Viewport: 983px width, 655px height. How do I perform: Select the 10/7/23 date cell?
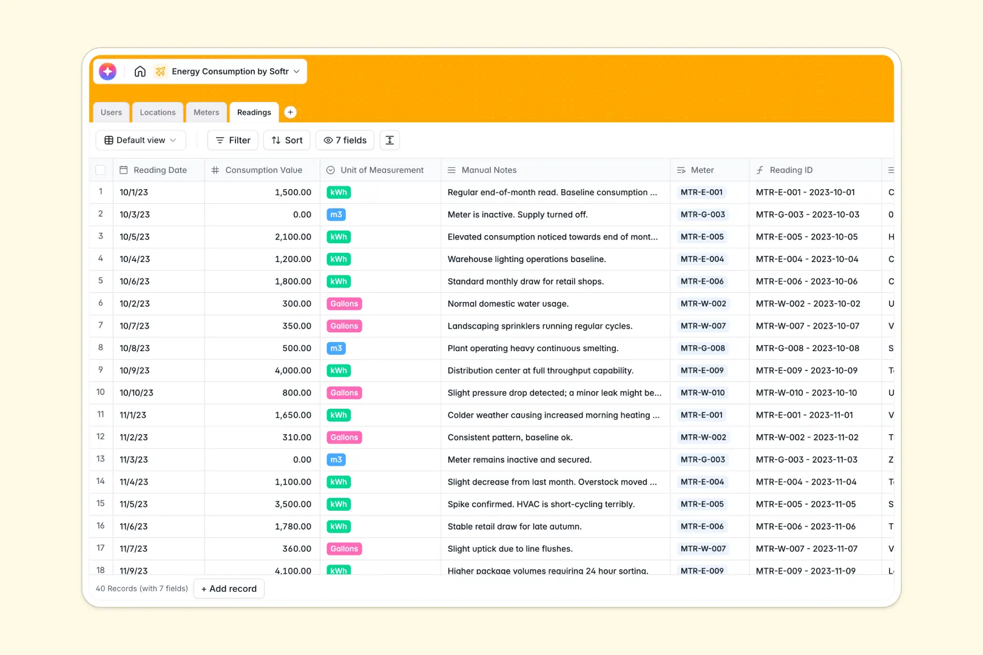click(x=159, y=326)
